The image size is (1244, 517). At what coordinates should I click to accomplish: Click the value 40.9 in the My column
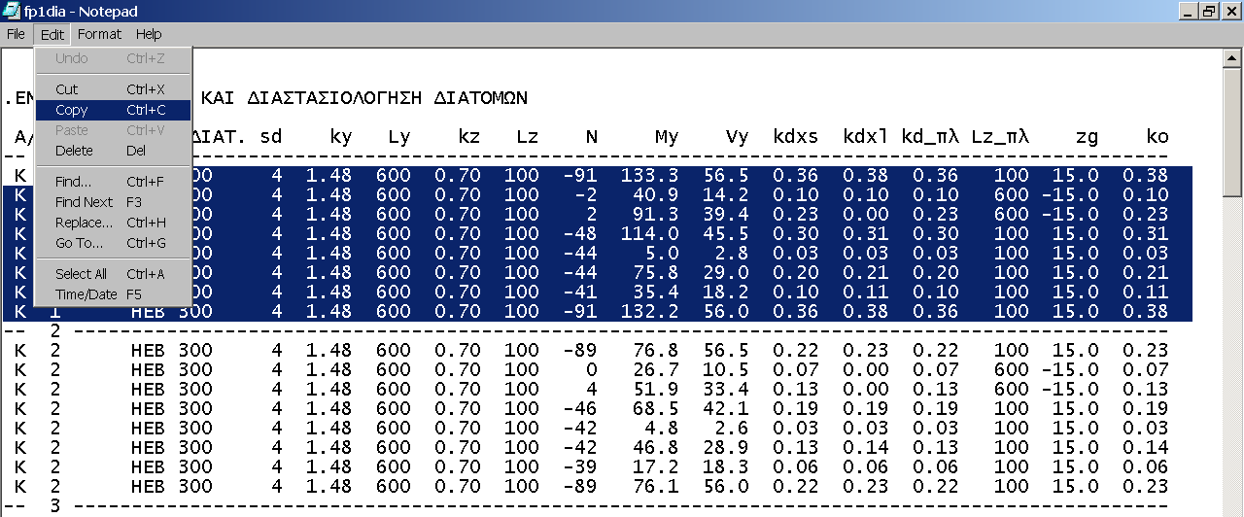pyautogui.click(x=655, y=195)
